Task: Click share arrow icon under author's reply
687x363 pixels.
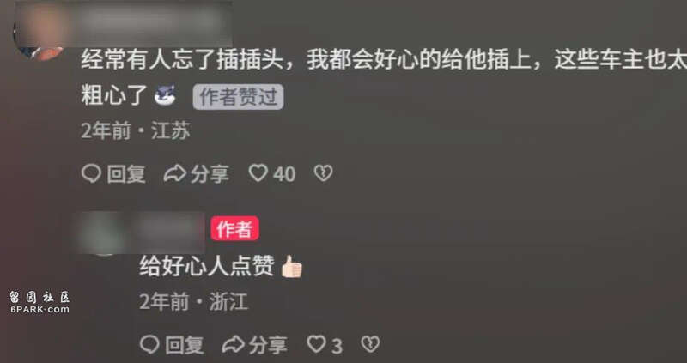Action: tap(233, 345)
